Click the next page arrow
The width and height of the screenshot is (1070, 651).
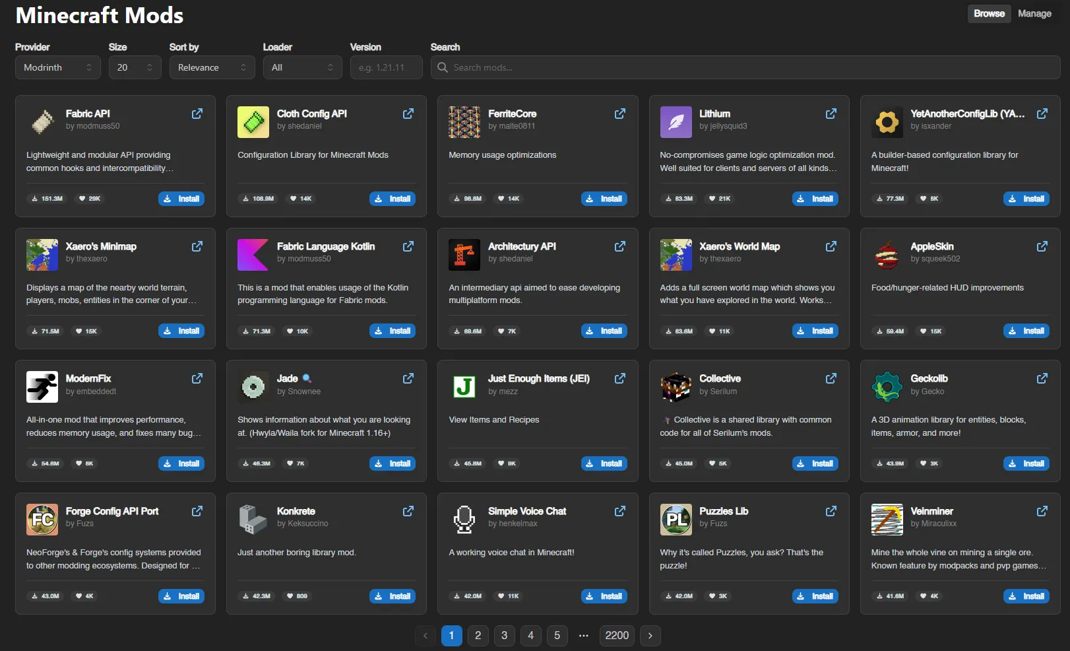(650, 635)
